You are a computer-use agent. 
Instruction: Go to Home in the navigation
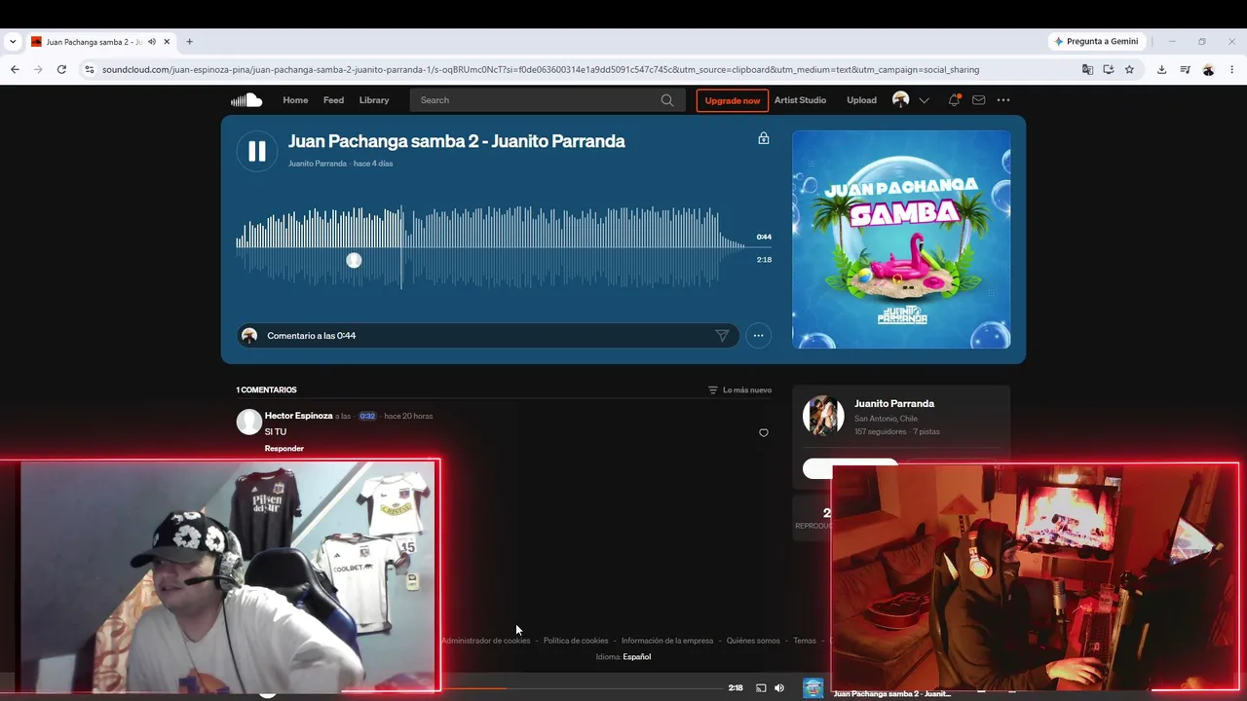[x=295, y=100]
